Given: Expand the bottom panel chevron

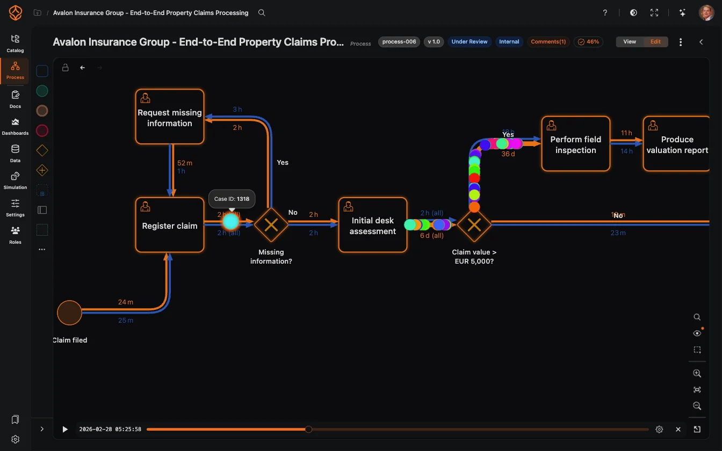Looking at the screenshot, I should (x=42, y=429).
